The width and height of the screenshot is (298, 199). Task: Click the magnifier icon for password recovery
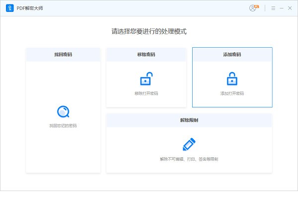pos(63,111)
